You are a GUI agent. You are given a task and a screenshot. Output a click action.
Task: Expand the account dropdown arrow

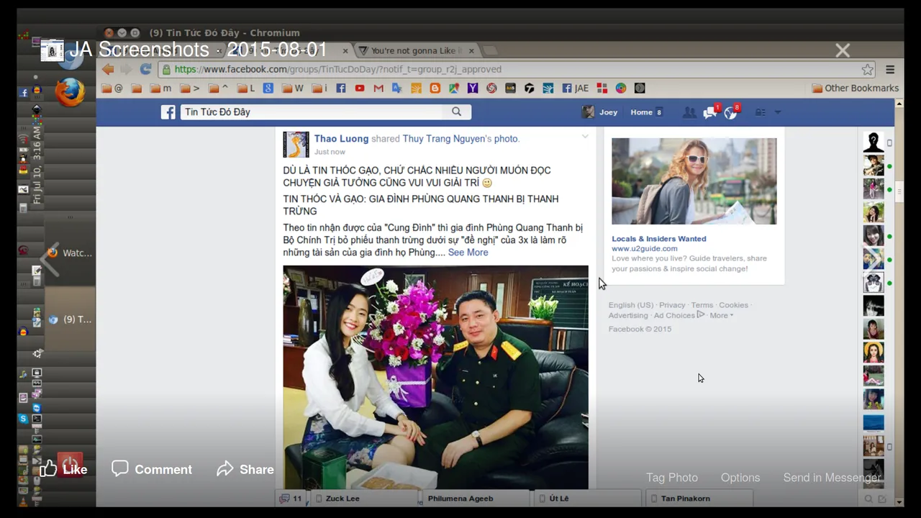coord(777,112)
